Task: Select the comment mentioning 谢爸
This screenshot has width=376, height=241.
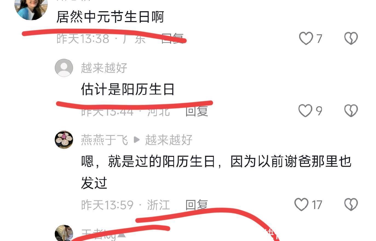Action: [216, 172]
